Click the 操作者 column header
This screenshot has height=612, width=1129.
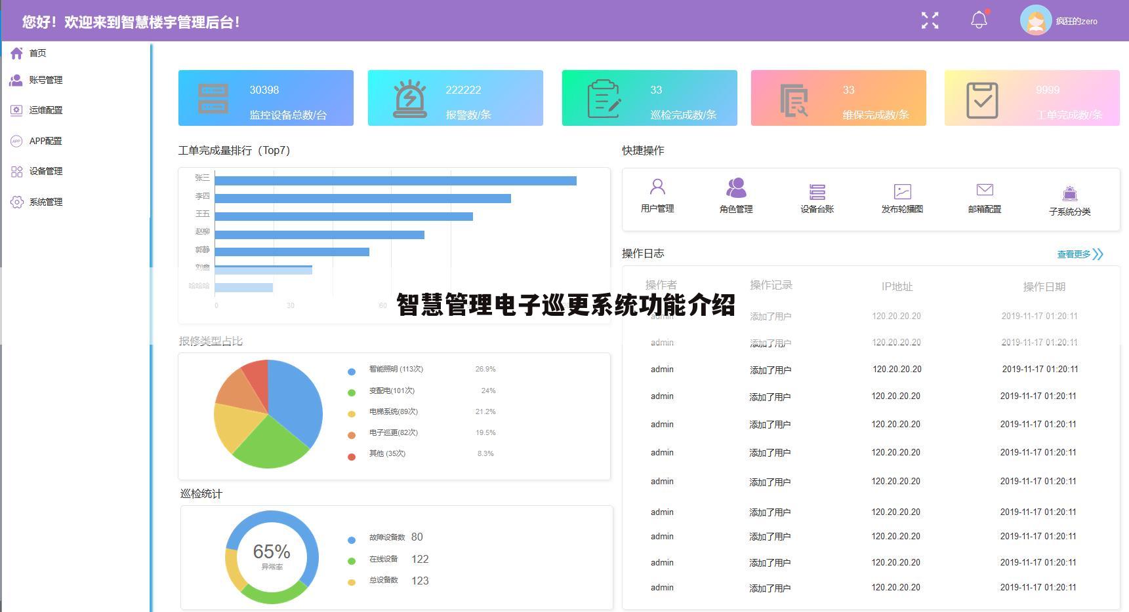click(661, 285)
